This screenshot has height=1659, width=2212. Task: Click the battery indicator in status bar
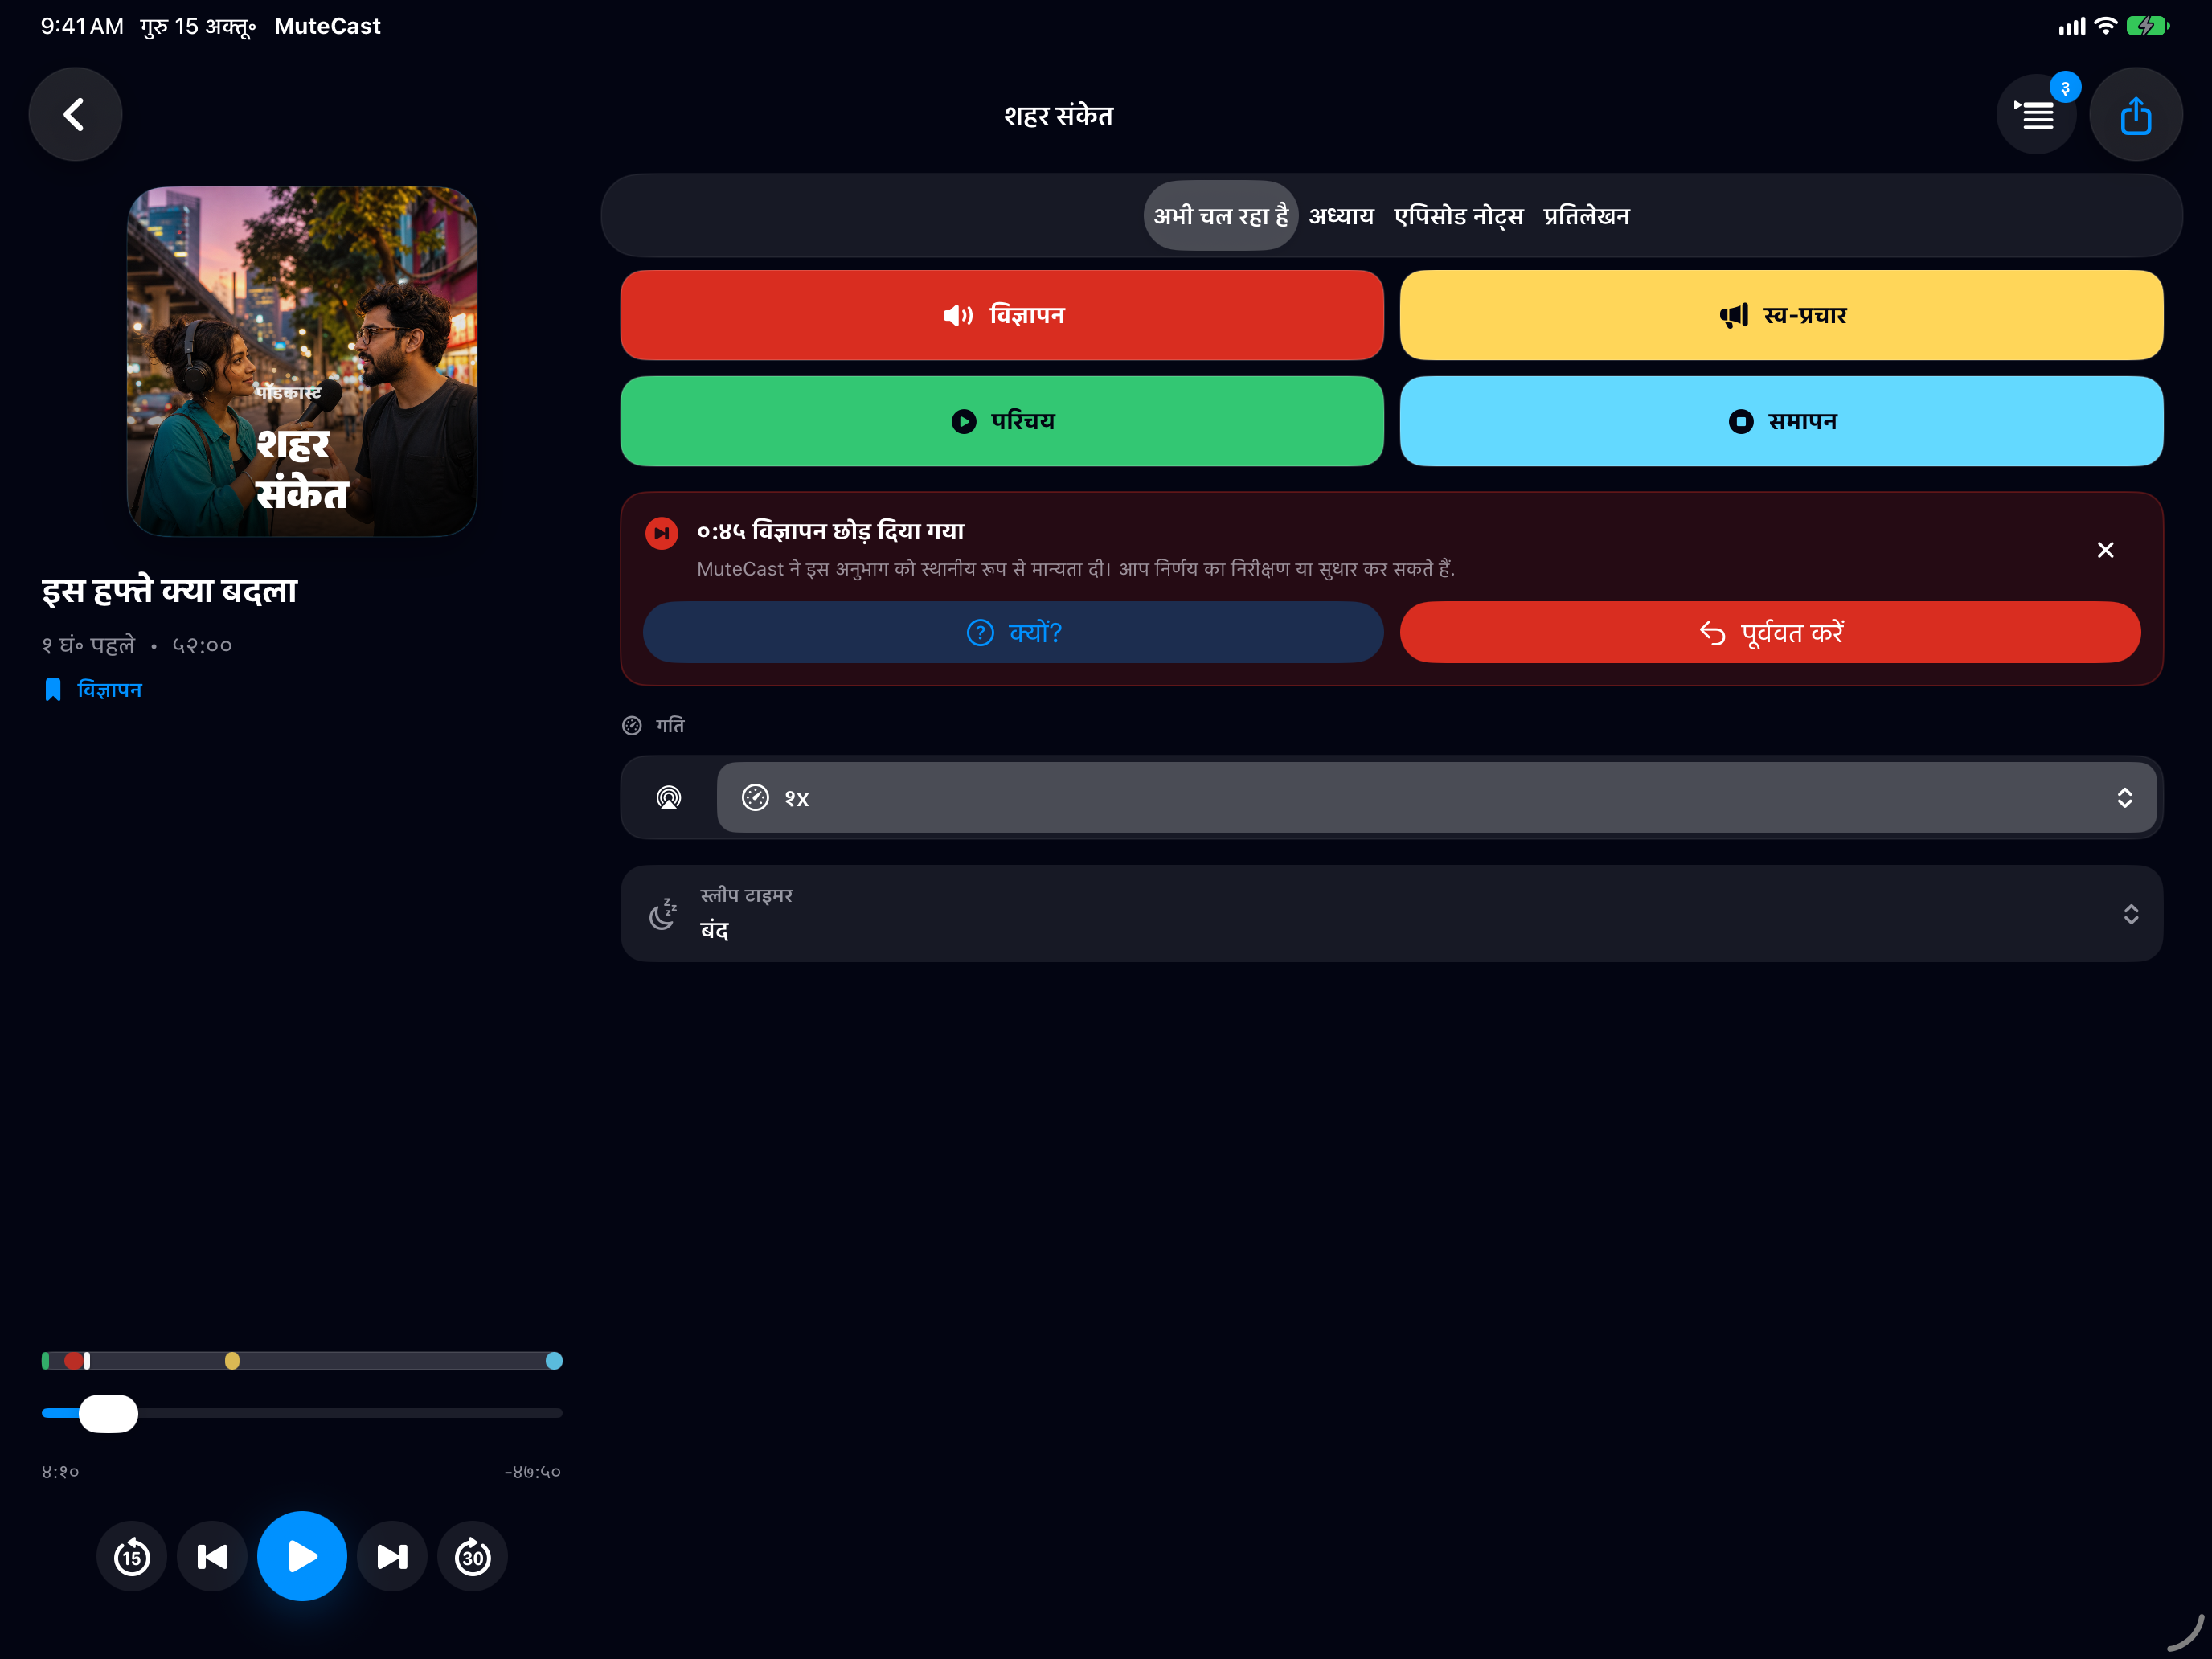click(x=2148, y=26)
